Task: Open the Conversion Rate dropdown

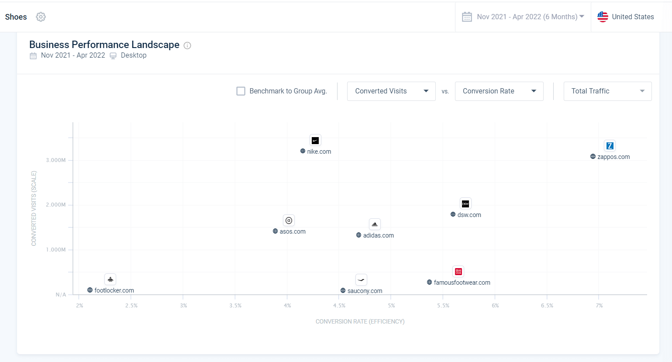Action: click(x=499, y=91)
